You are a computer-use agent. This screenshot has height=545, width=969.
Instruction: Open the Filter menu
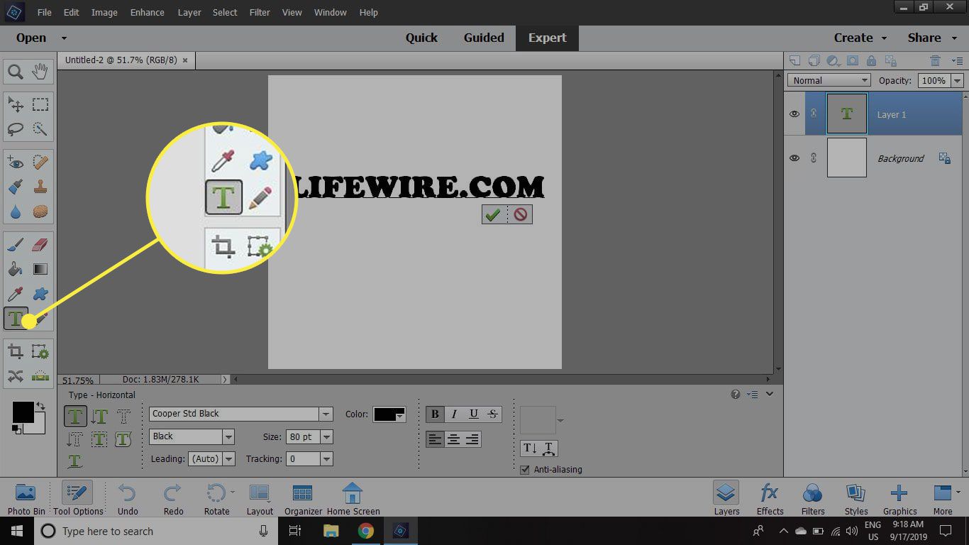tap(260, 13)
